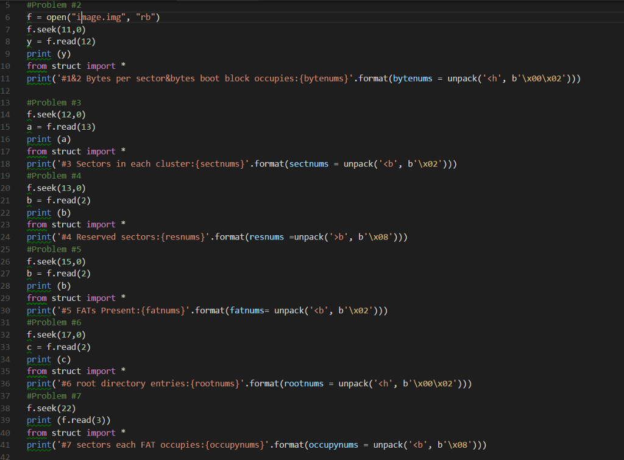Image resolution: width=624 pixels, height=460 pixels.
Task: Click line number 24 in the gutter
Action: click(7, 237)
